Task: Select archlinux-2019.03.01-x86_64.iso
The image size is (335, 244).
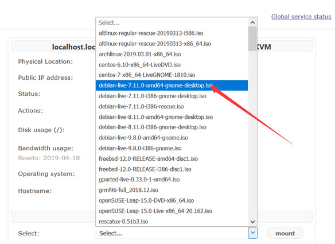Action: 172,54
